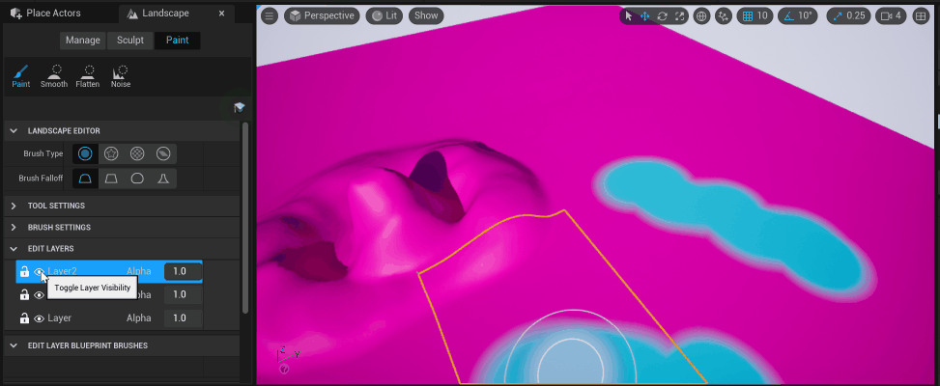
Task: Toggle visibility of bottom Layer
Action: pyautogui.click(x=39, y=318)
